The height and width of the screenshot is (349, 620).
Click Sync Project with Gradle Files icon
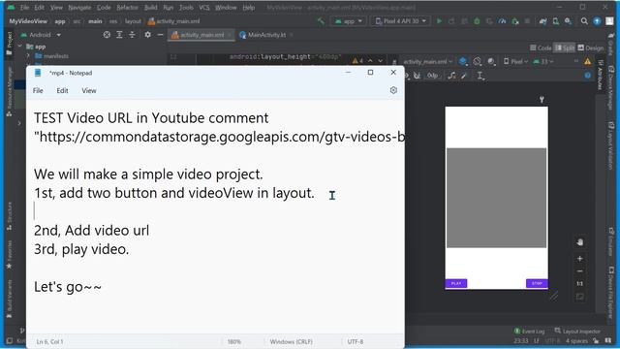542,21
